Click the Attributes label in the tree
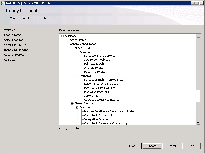Image resolution: width=205 pixels, height=153 pixels. (x=85, y=76)
